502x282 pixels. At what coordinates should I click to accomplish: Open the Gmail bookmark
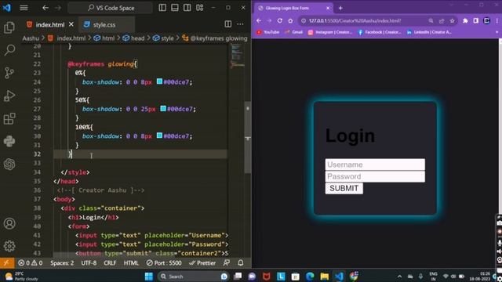click(x=294, y=32)
